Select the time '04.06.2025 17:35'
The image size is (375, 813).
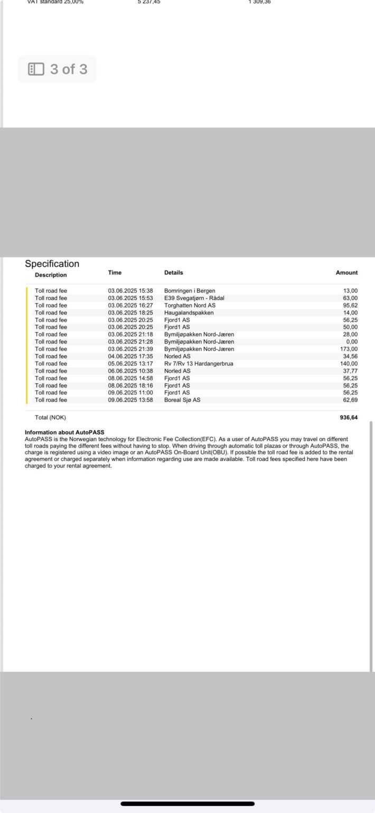click(130, 356)
